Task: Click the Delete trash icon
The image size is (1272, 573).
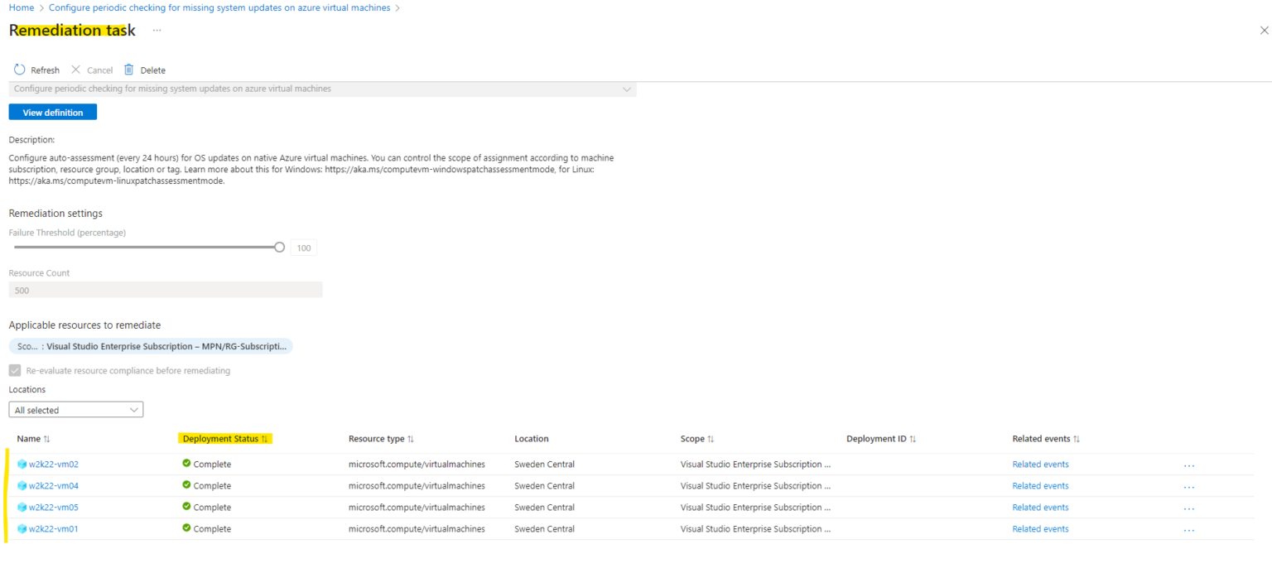Action: point(128,70)
